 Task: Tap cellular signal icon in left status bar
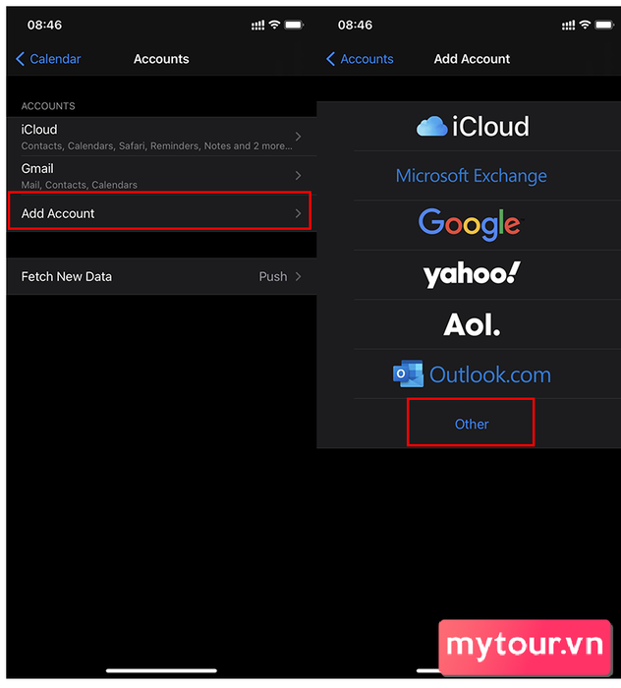tap(257, 26)
